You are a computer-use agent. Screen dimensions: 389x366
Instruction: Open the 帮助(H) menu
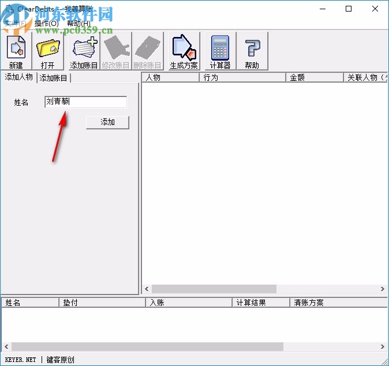(78, 24)
